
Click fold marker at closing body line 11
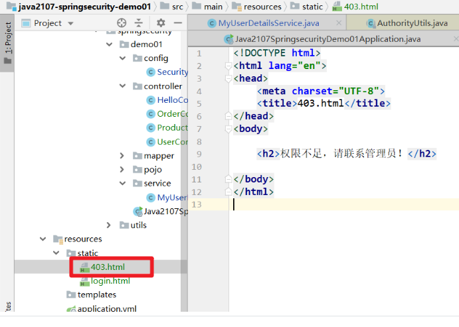click(229, 179)
